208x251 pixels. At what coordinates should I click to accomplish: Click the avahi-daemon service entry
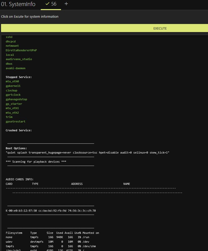[15, 68]
